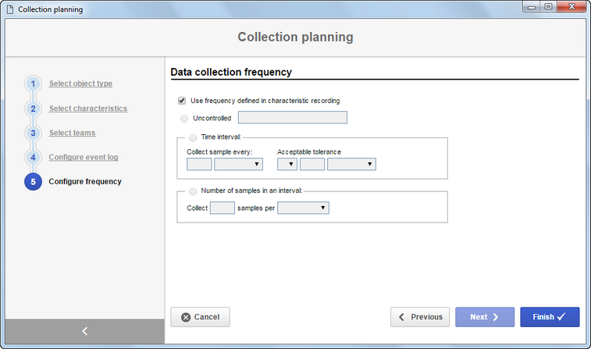Screen dimensions: 591x349
Task: Click the X icon on the Cancel button
Action: [186, 317]
